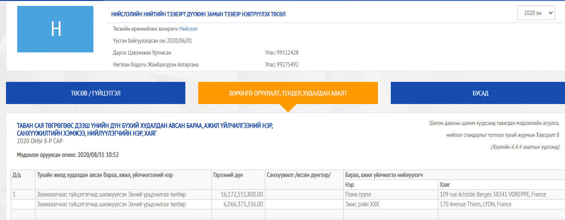Click amount 6,066,375,336.00 cell
This screenshot has height=220, width=565.
[238, 204]
